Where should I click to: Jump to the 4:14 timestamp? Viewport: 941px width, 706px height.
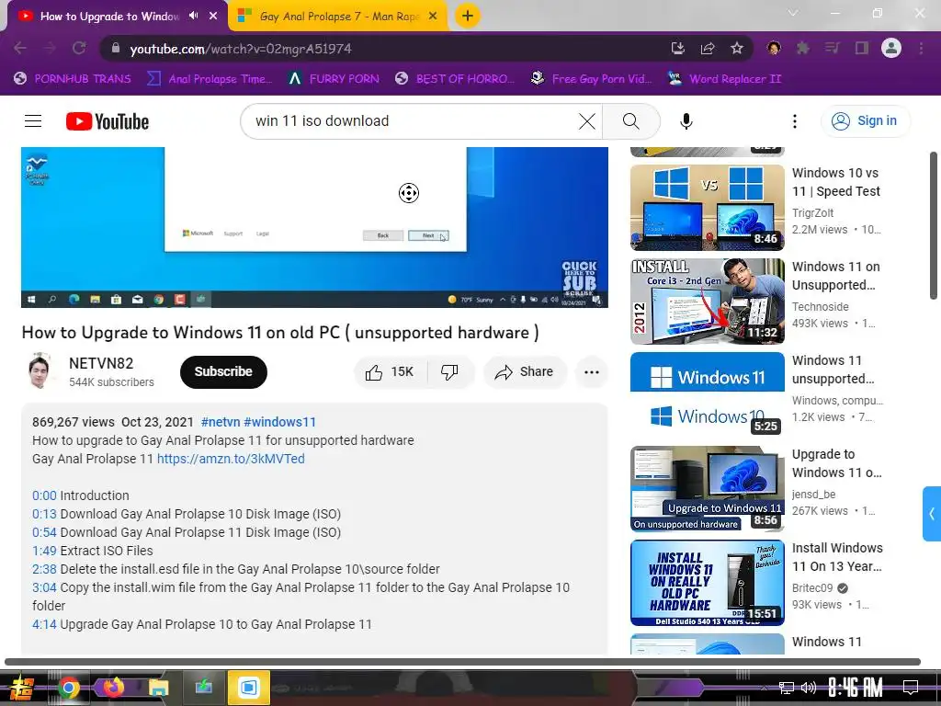coord(44,624)
